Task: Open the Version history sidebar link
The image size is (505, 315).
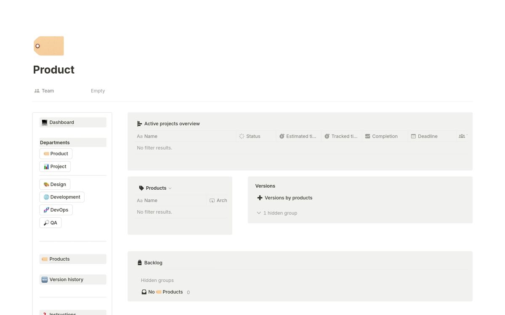Action: (66, 280)
